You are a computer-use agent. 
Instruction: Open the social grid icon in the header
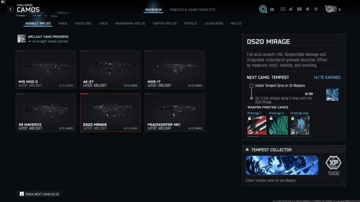[283, 9]
